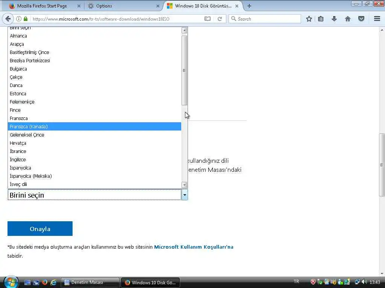385x288 pixels.
Task: Bookmark this page with the star icon
Action: [309, 19]
